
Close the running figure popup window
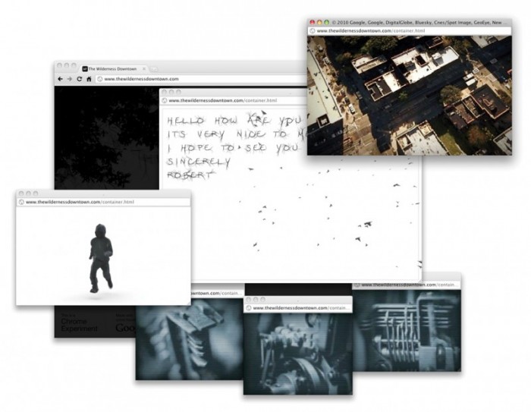pyautogui.click(x=21, y=193)
